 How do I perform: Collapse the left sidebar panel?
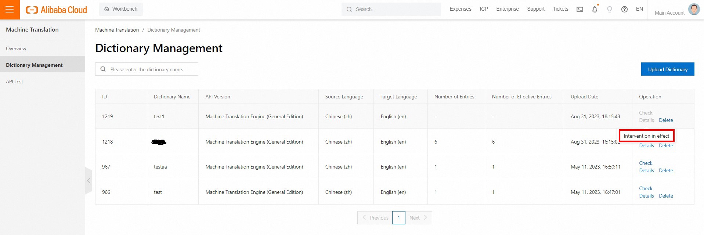(89, 181)
